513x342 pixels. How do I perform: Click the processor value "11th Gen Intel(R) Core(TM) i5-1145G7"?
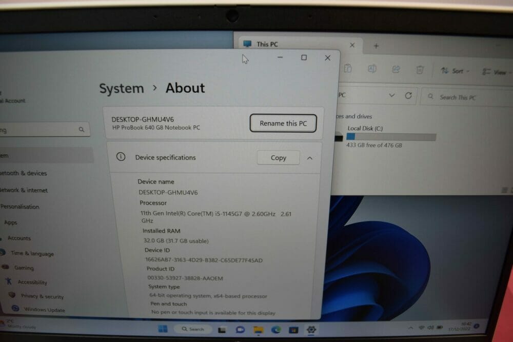[x=191, y=213]
